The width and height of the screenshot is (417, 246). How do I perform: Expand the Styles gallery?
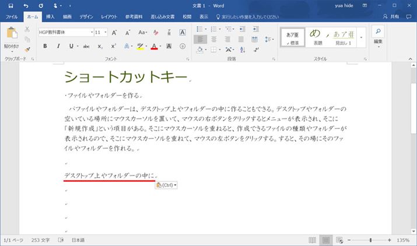361,37
